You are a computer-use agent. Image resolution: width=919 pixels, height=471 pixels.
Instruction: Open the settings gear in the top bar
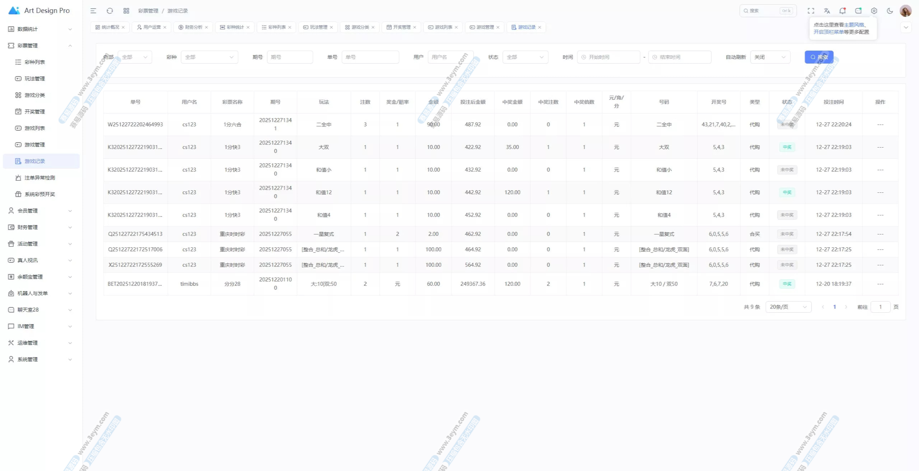874,11
